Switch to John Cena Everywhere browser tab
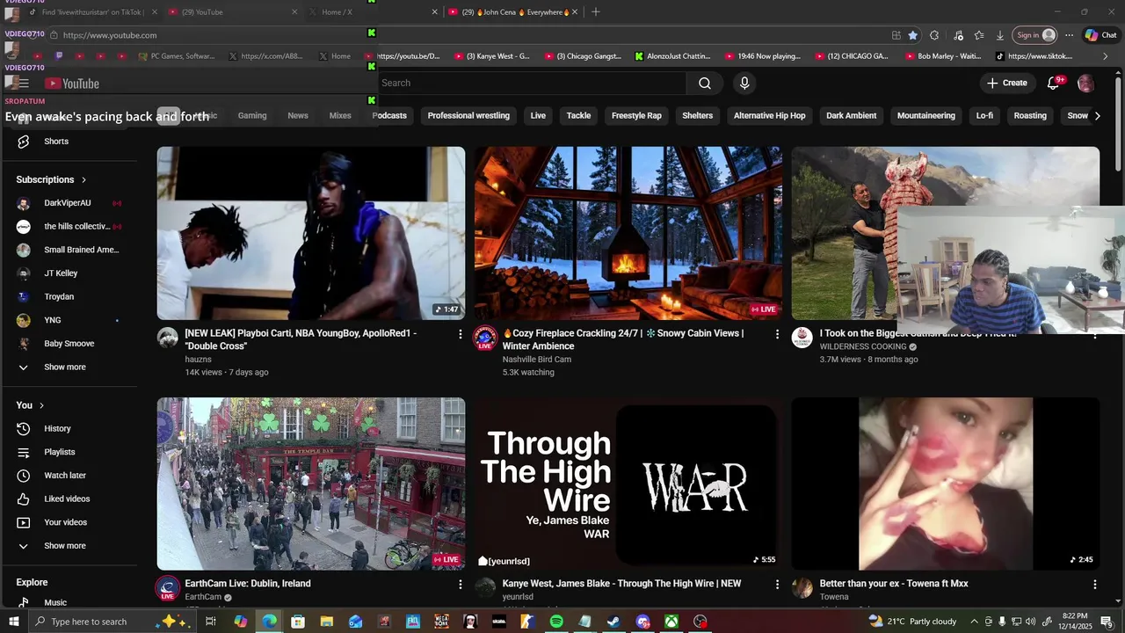1125x633 pixels. click(x=514, y=12)
